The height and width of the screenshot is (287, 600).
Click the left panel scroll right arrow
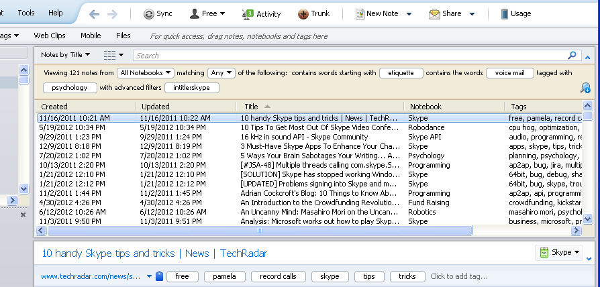(12, 200)
